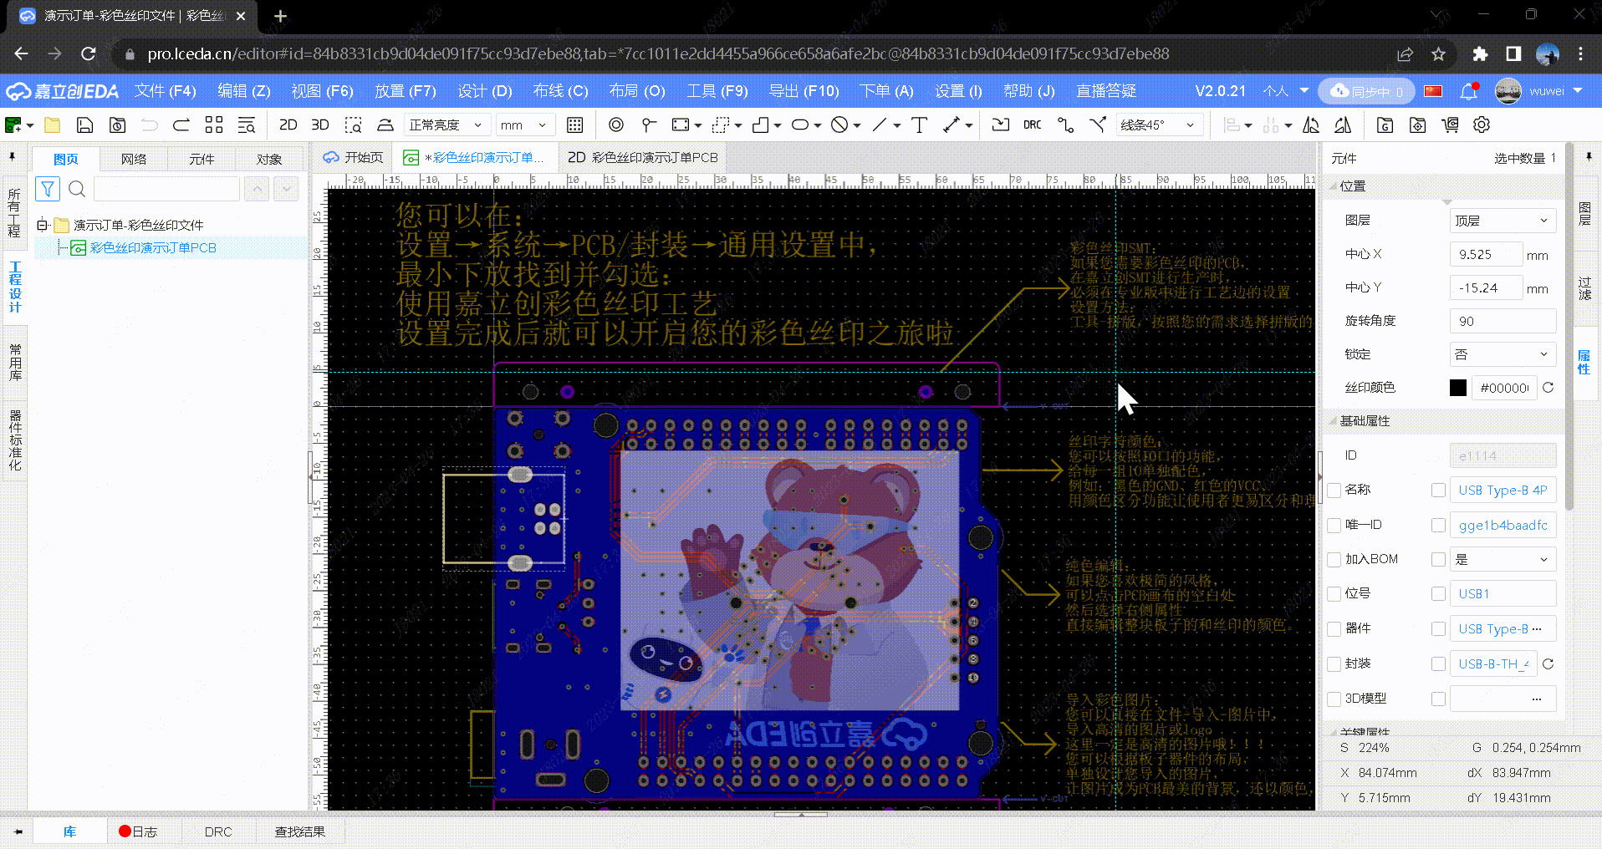Collapse the 演示订单-彩色丝印文件 tree node
The image size is (1602, 849).
pos(42,225)
